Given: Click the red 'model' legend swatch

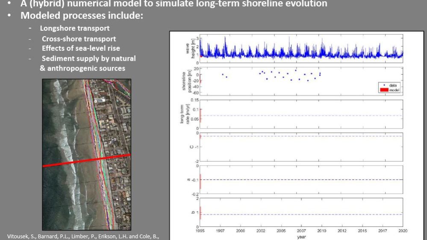Looking at the screenshot, I should coord(384,90).
